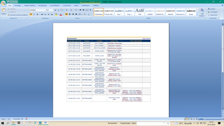Toggle italic formatting
Image resolution: width=224 pixels, height=126 pixels.
click(x=34, y=14)
